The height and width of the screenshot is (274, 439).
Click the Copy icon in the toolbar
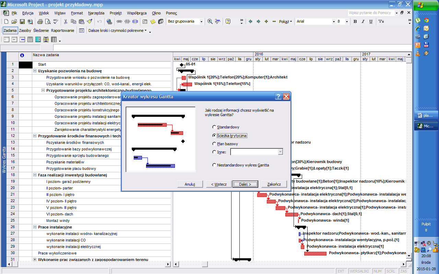pyautogui.click(x=74, y=22)
